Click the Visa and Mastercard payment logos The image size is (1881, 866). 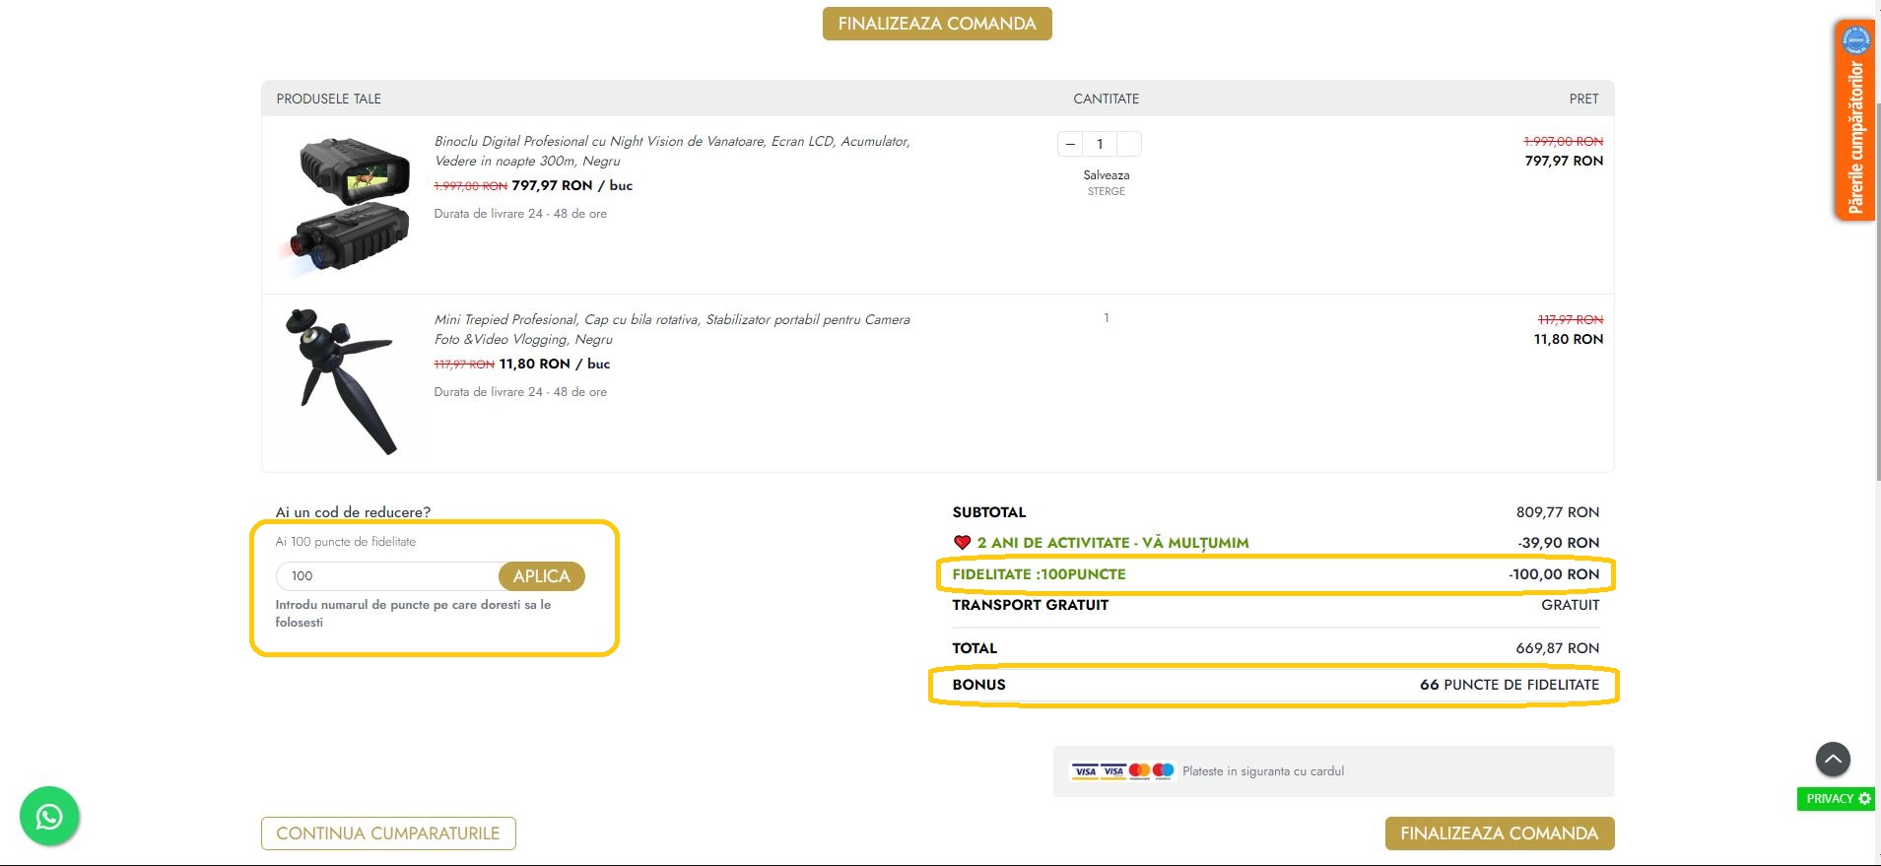pyautogui.click(x=1122, y=771)
